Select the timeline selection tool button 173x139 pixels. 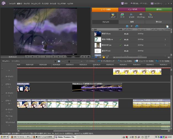(x=55, y=61)
